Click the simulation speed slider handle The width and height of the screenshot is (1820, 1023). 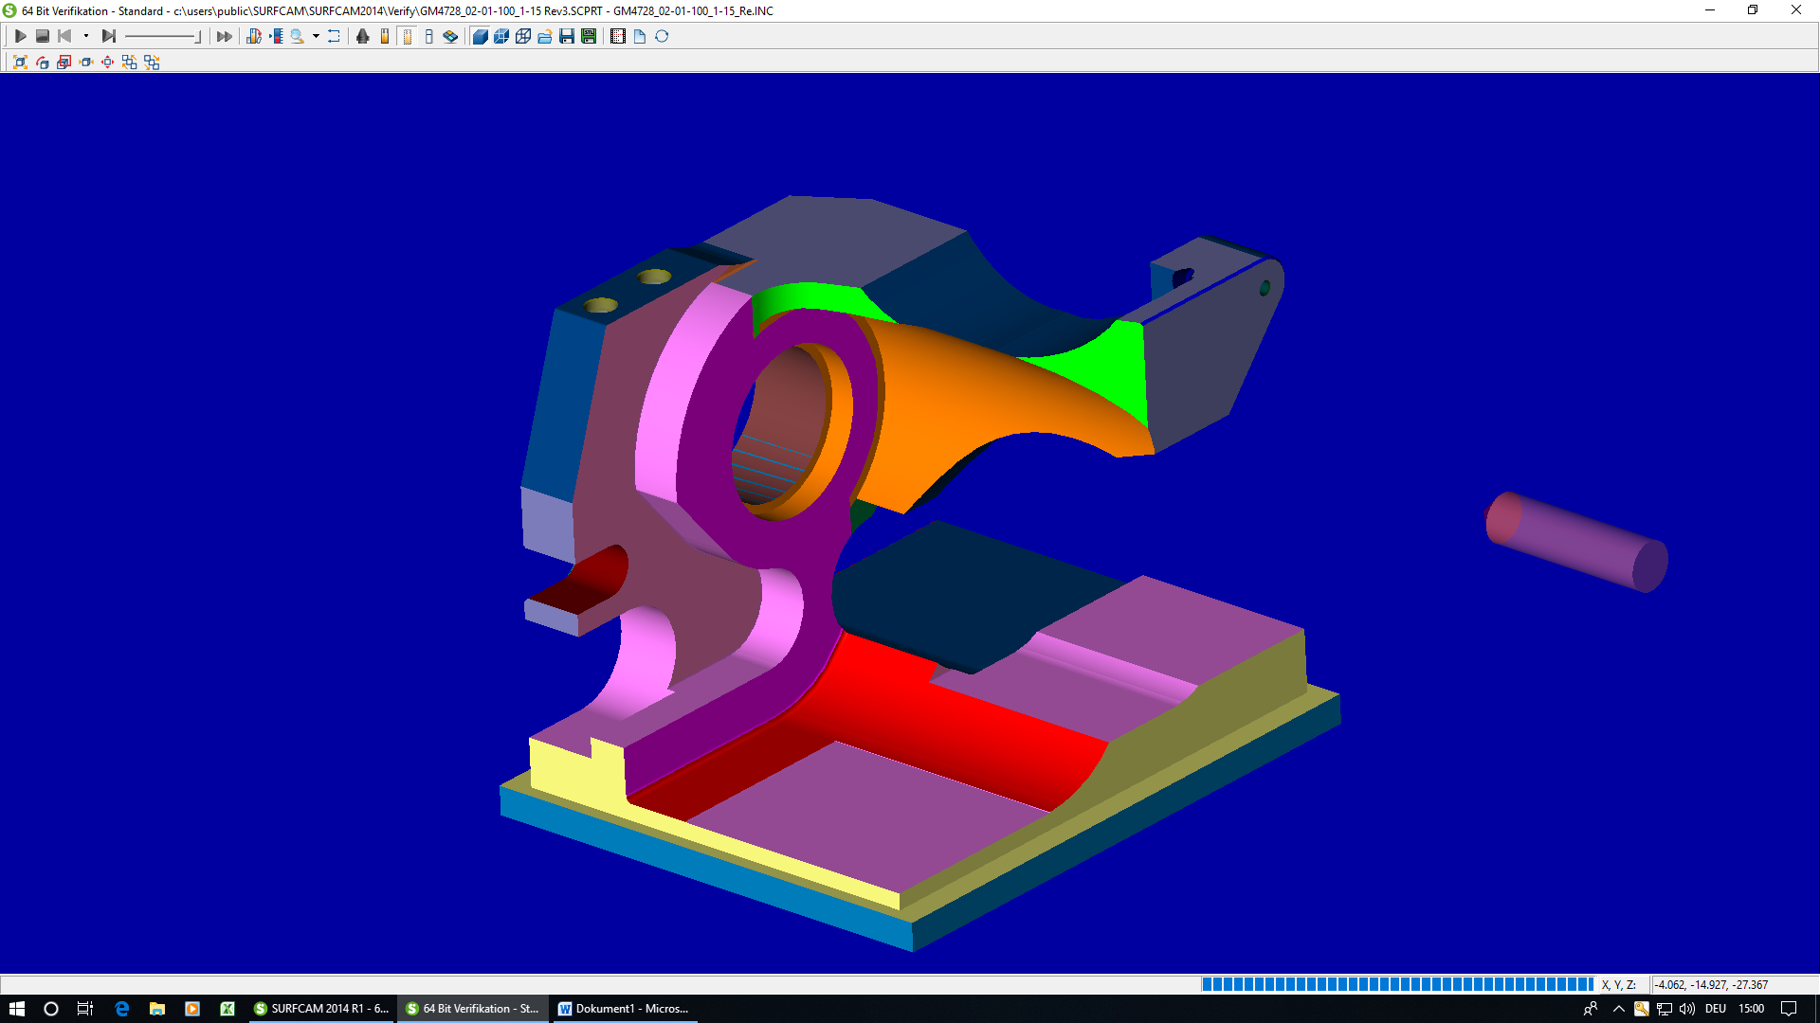click(x=197, y=36)
